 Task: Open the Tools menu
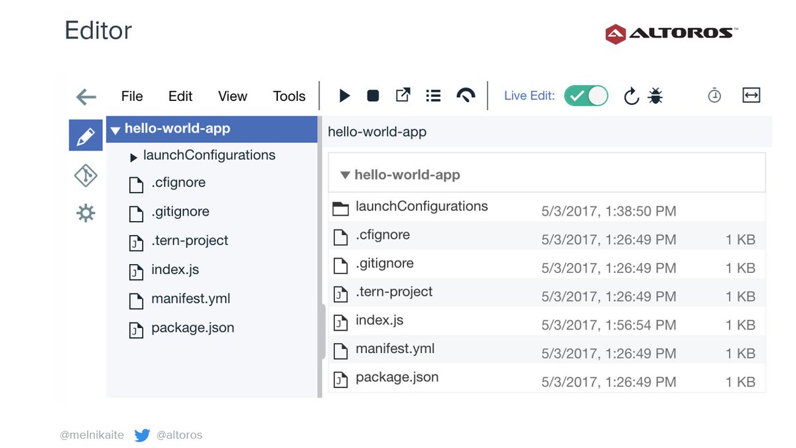(x=289, y=96)
